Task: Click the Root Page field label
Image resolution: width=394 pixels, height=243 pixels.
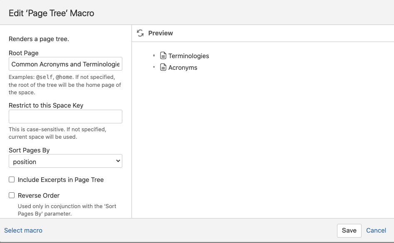Action: tap(24, 53)
